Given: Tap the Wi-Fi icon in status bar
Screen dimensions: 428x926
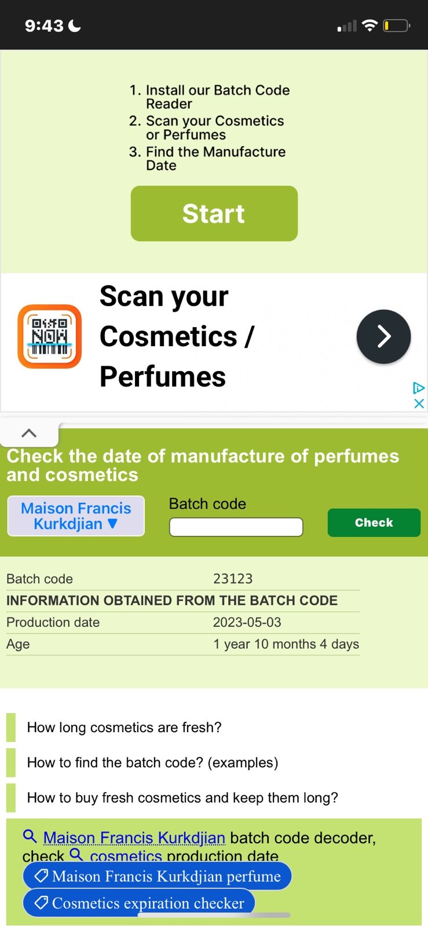Looking at the screenshot, I should pos(370,25).
